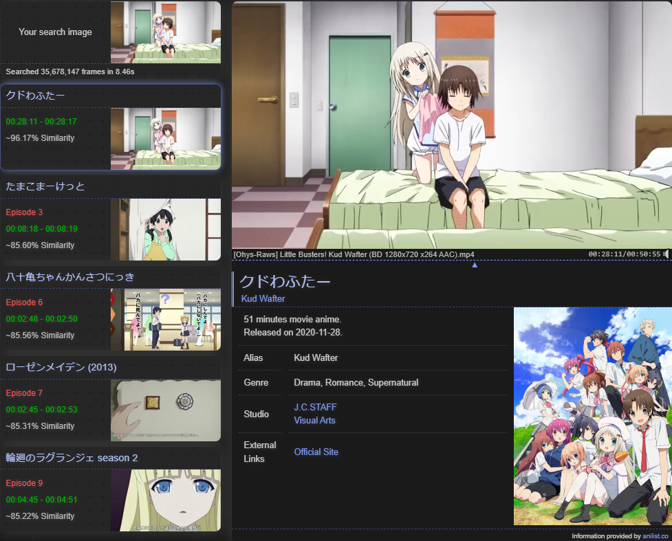Click the Kud Wafter cover art poster
Screen dimensions: 672x541
point(593,417)
